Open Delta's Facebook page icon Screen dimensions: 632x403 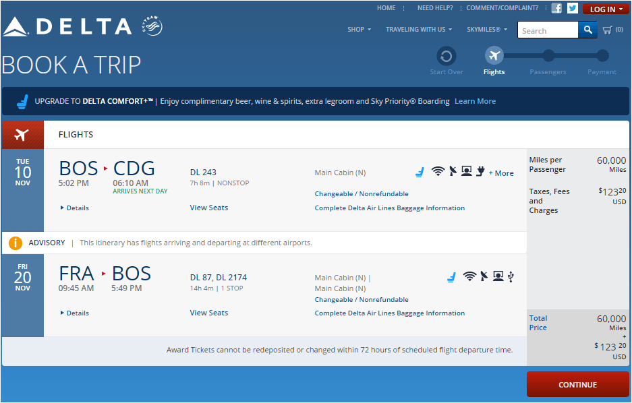(556, 8)
